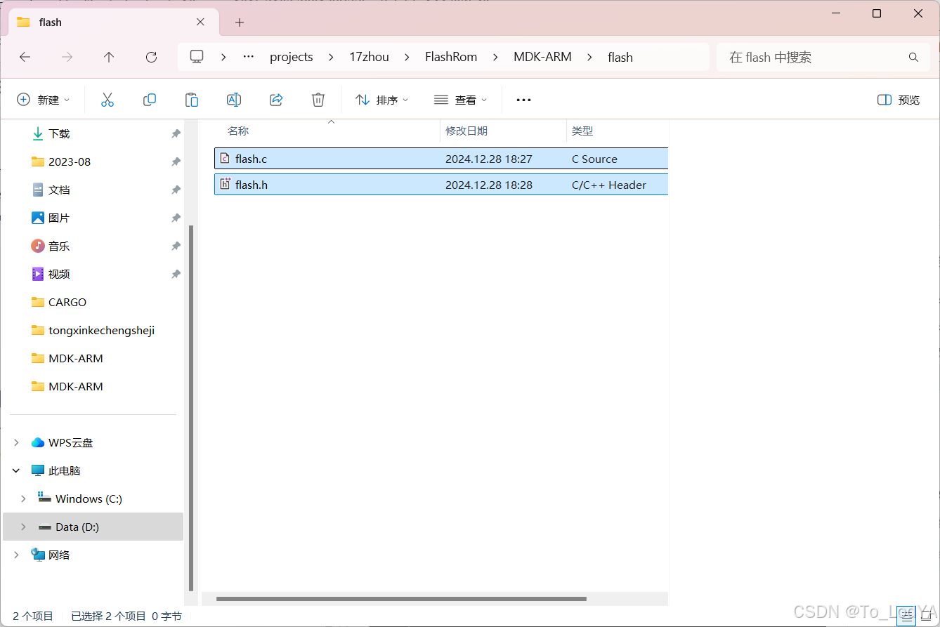This screenshot has height=627, width=940.
Task: Switch to large icons view in status bar
Action: click(x=926, y=616)
